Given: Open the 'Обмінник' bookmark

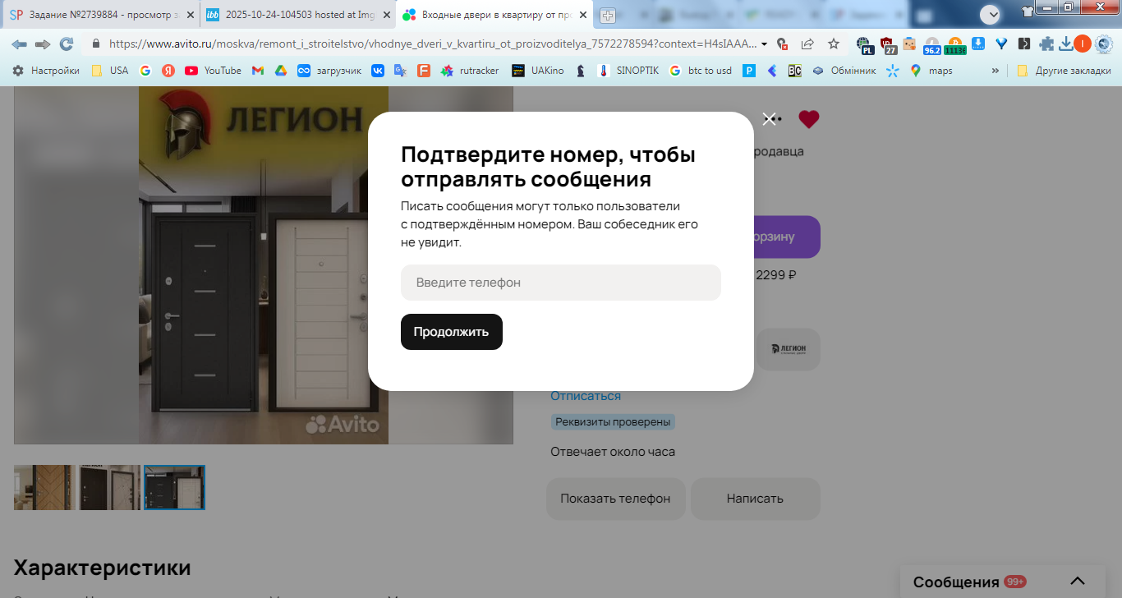Looking at the screenshot, I should pyautogui.click(x=844, y=71).
